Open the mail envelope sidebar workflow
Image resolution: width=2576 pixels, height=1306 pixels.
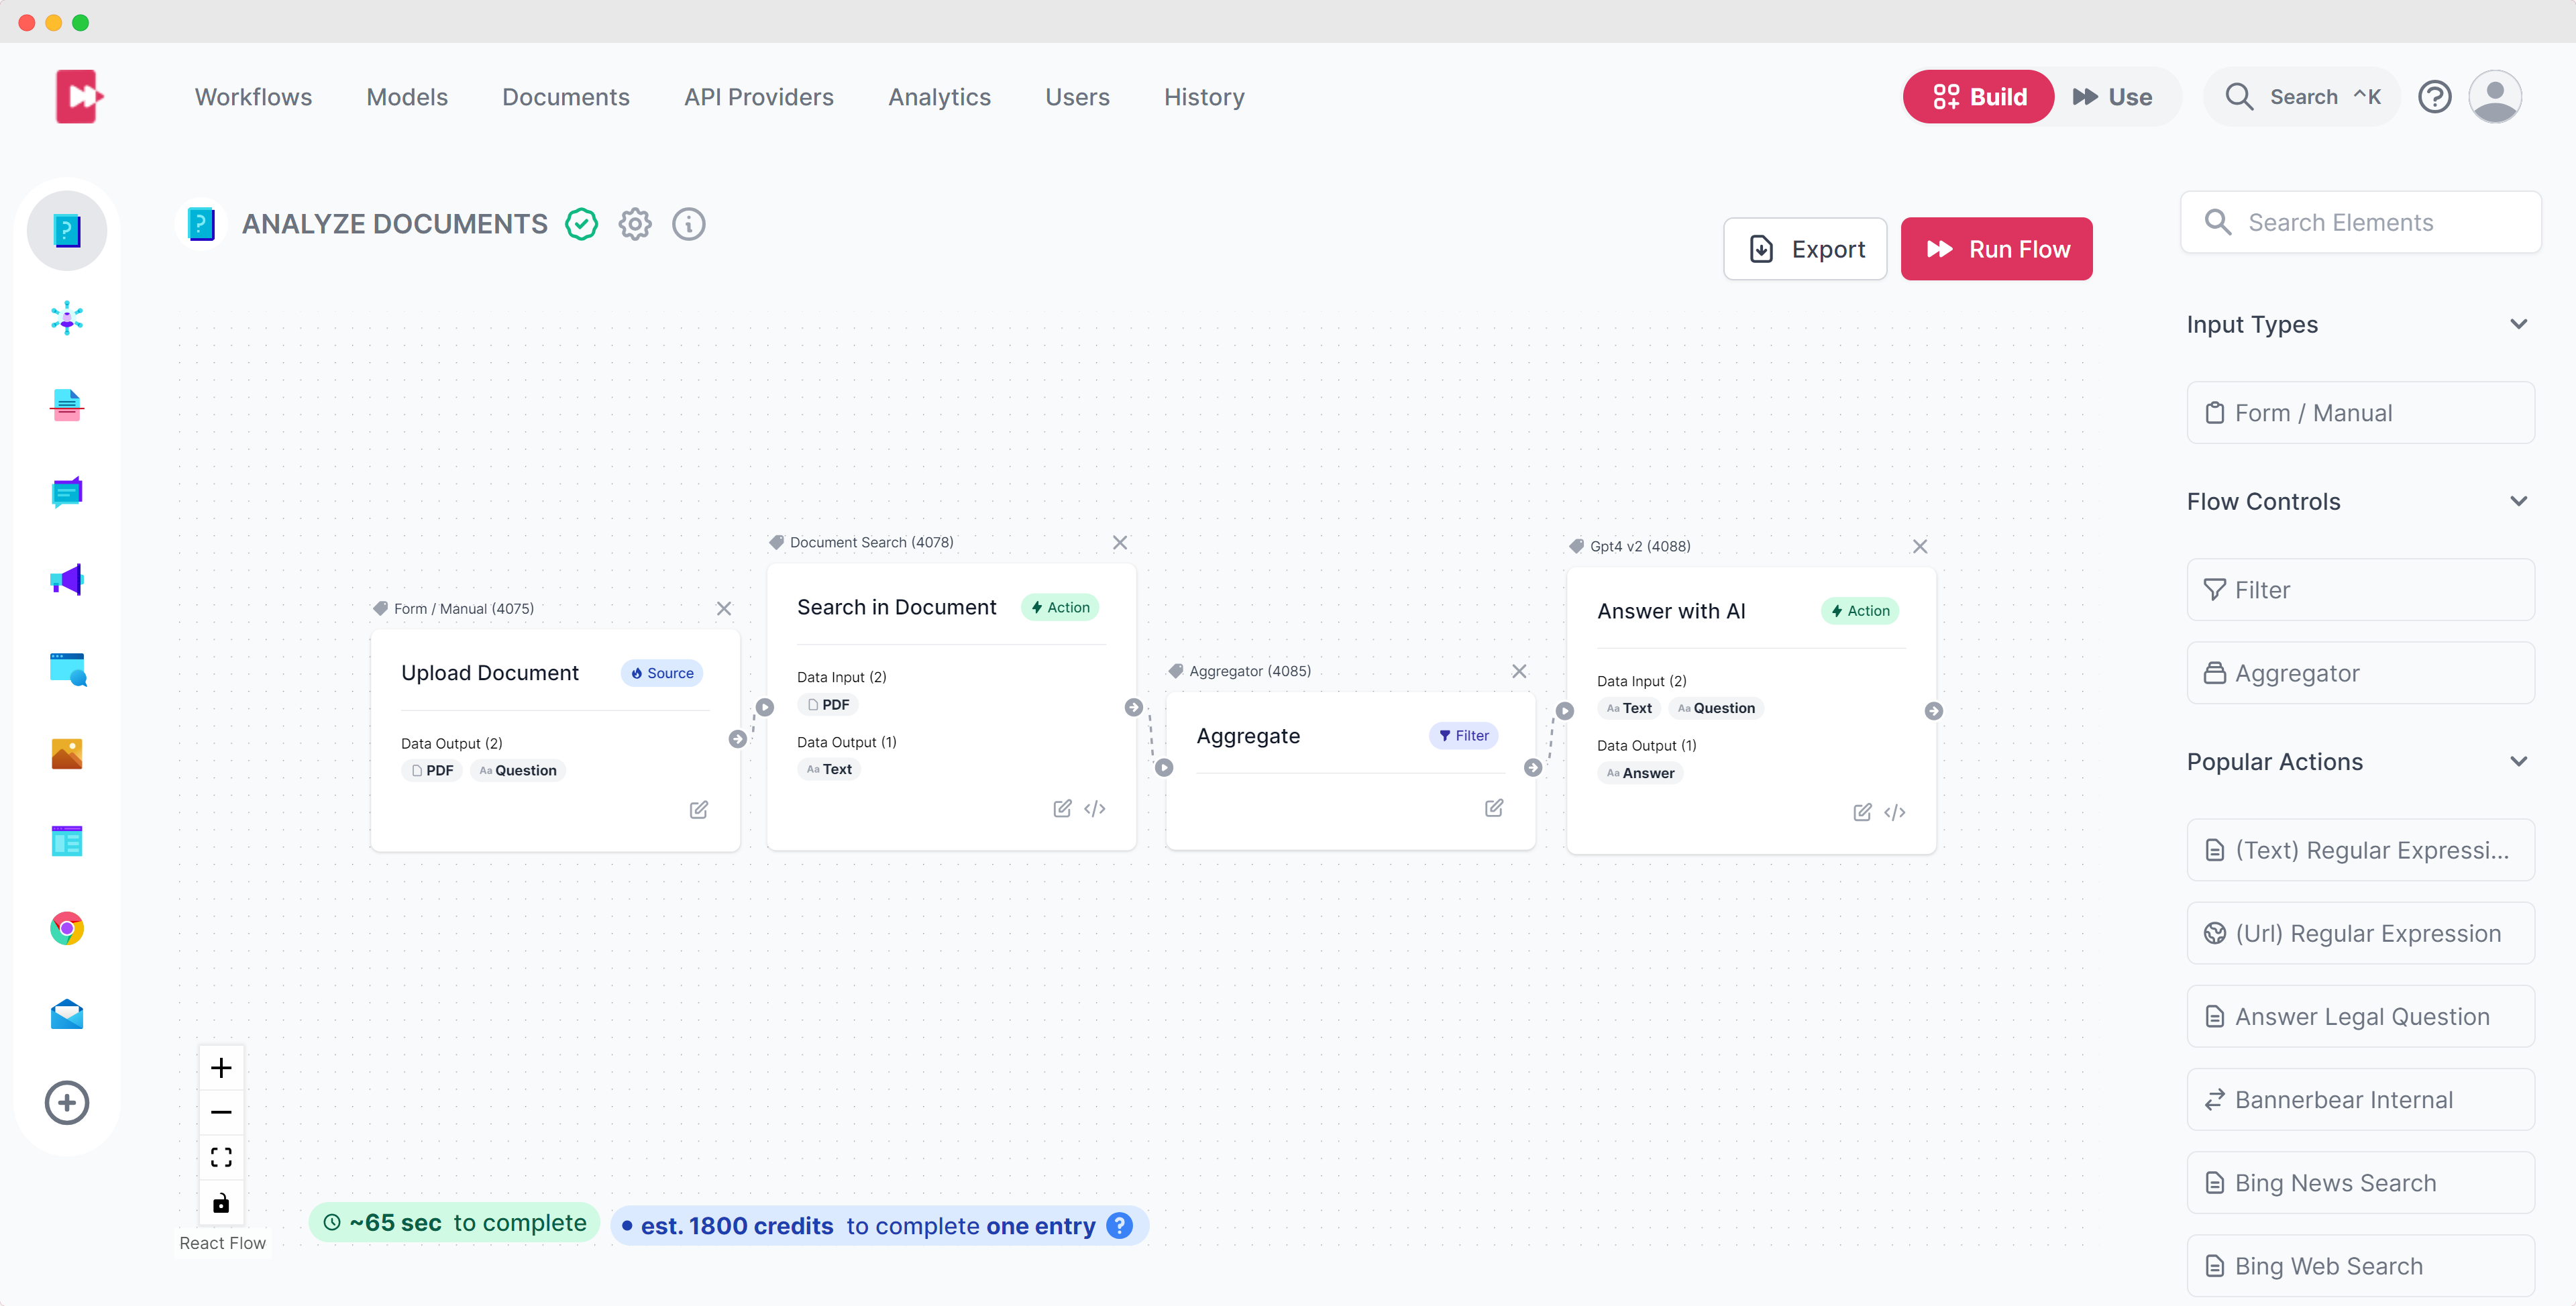67,1015
